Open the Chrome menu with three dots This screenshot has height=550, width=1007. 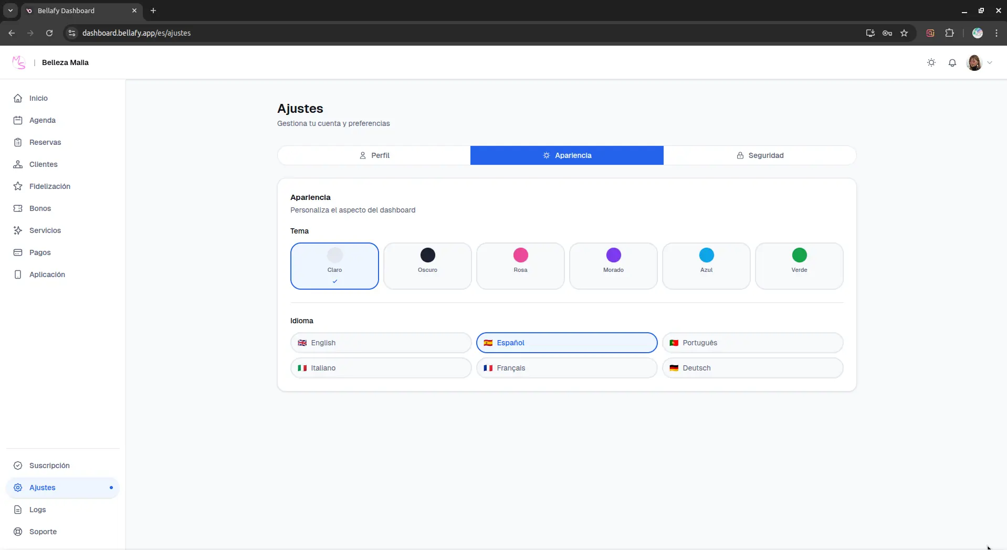click(x=997, y=33)
